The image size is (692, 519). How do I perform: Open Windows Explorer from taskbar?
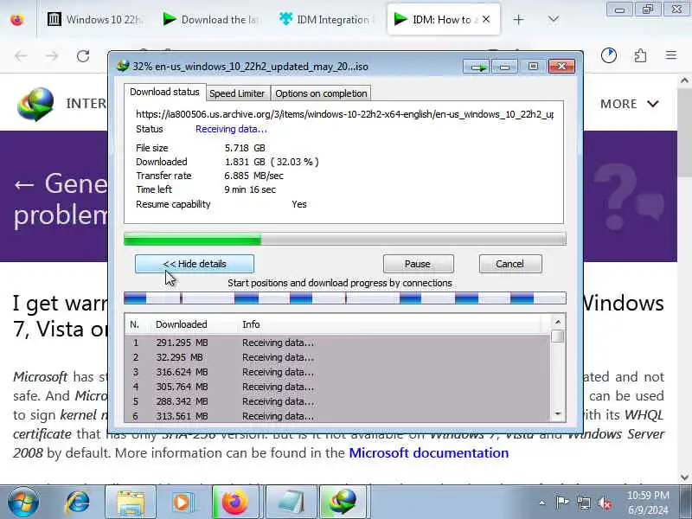pos(131,503)
